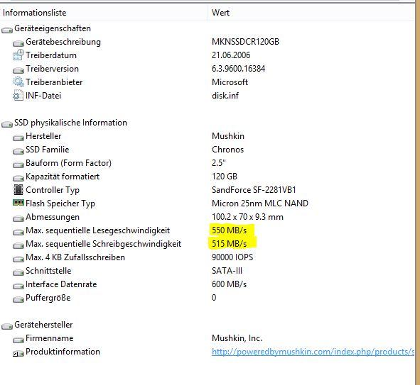Image resolution: width=420 pixels, height=385 pixels.
Task: Select the Firmenname value Mushkin, Inc.
Action: [x=237, y=338]
